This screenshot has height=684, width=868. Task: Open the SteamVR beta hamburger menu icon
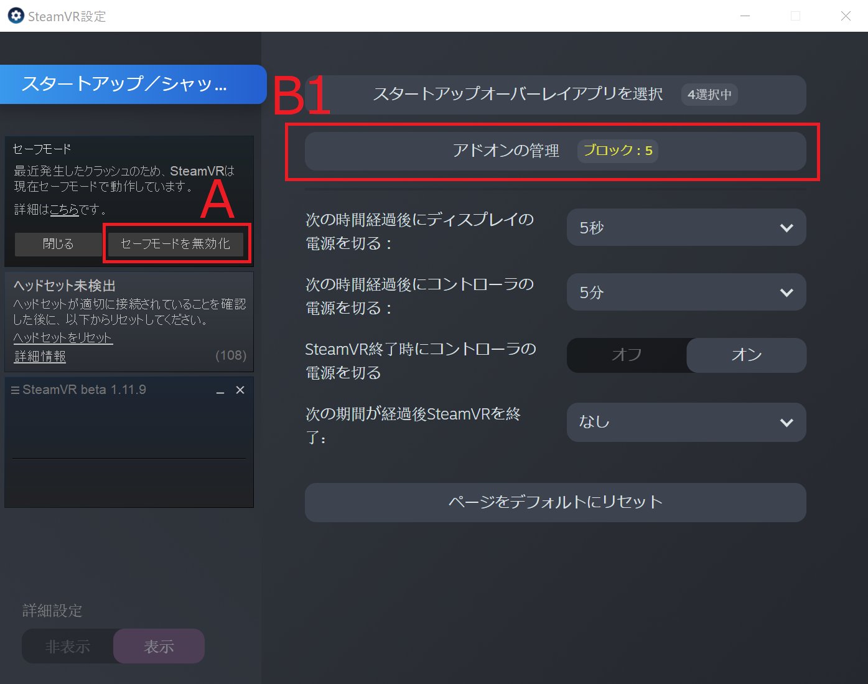click(x=15, y=390)
